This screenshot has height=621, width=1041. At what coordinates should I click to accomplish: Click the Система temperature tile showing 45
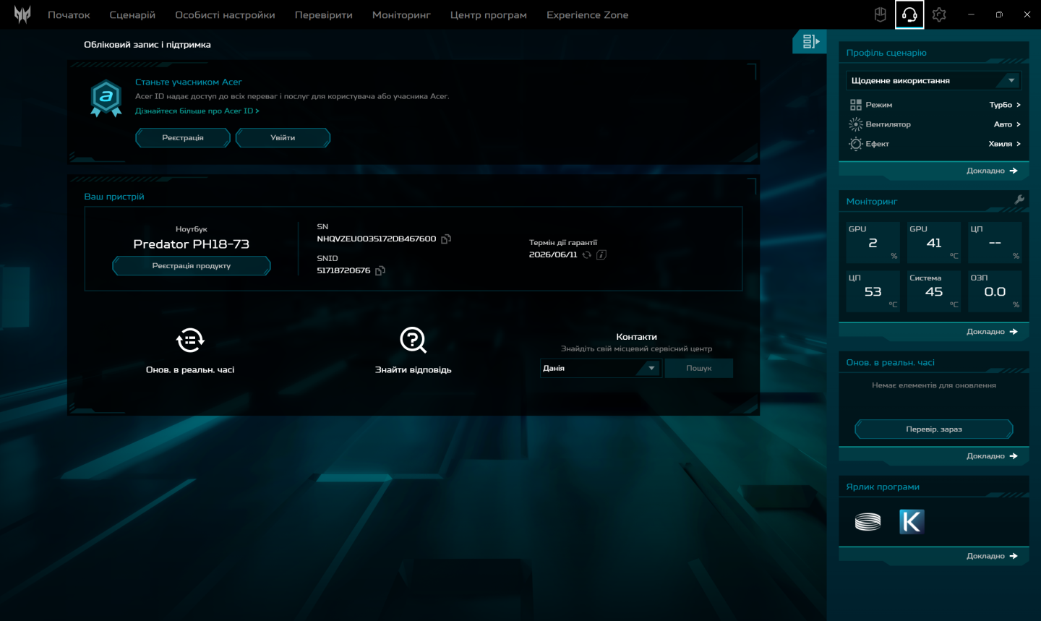point(934,291)
